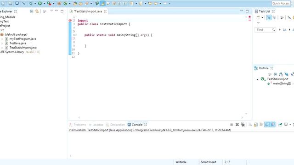Screen dimensions: 294x165
Task: Open External Tools dropdown arrow
Action: (54, 3)
